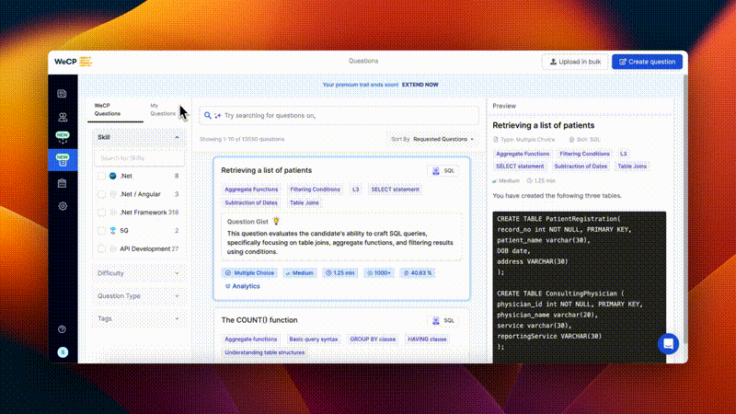Tick the .Net / Angular checkbox
Screen dimensions: 736x414
(x=101, y=194)
